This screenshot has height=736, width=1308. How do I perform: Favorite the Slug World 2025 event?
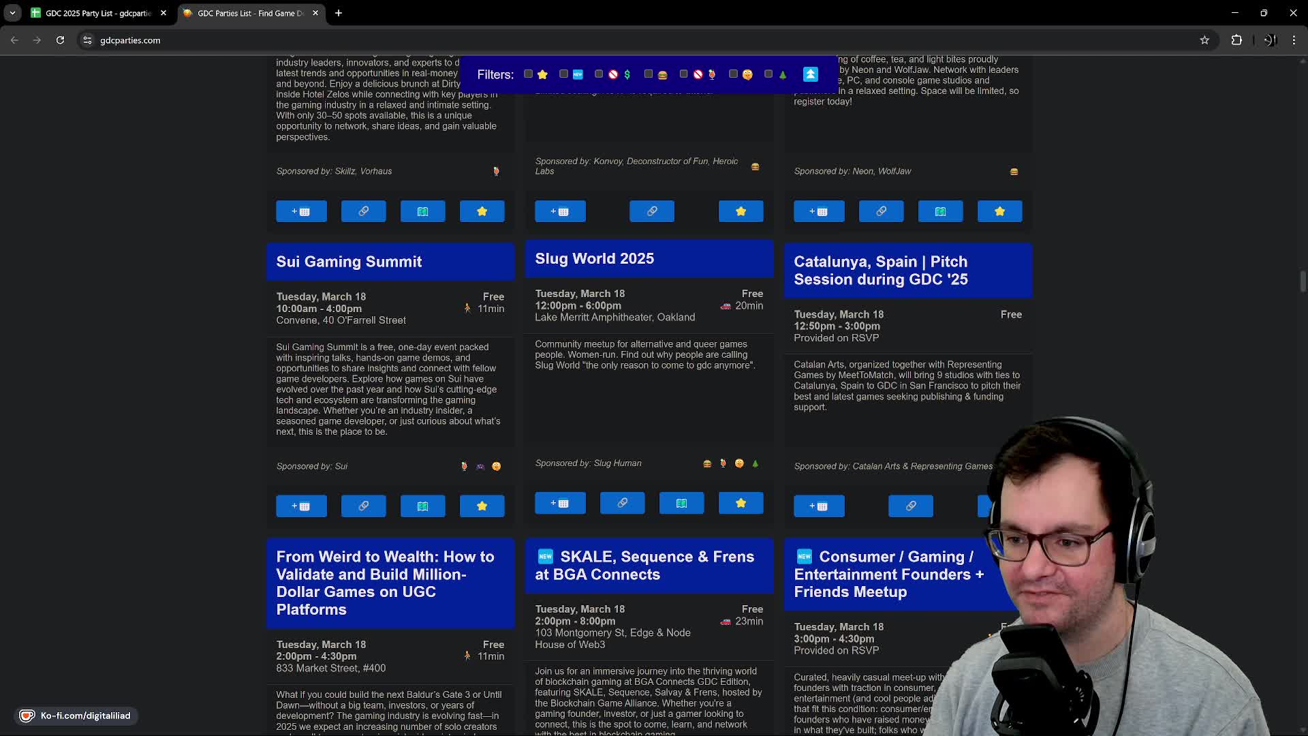[x=741, y=503]
